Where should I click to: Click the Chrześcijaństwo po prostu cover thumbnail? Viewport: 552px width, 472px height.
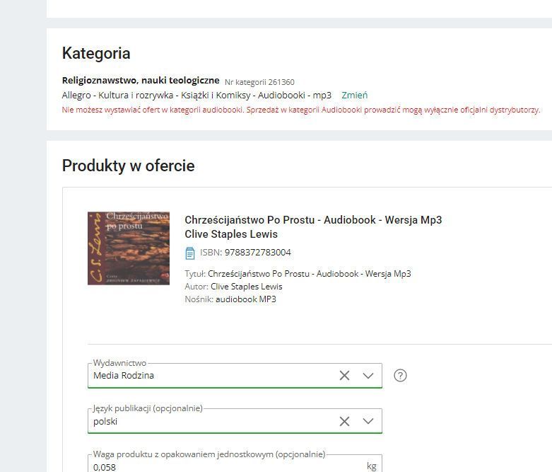(129, 248)
